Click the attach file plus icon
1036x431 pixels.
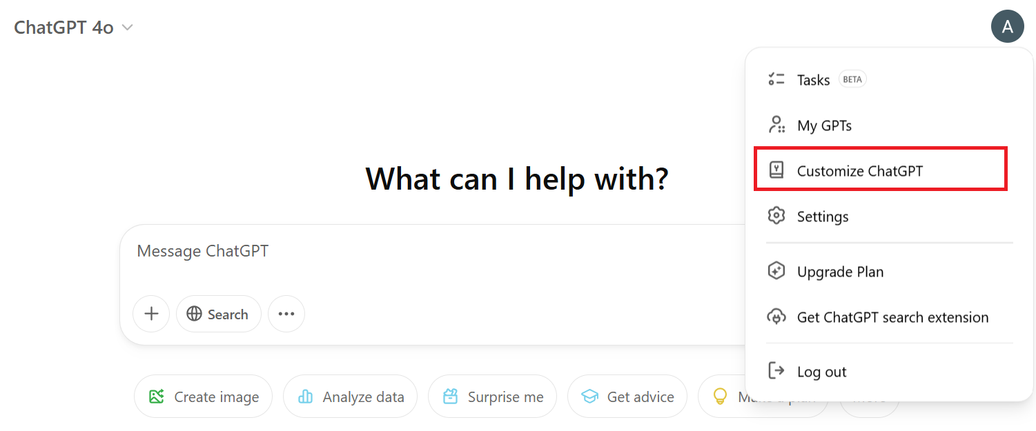point(150,314)
